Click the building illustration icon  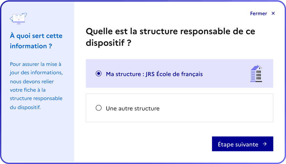pyautogui.click(x=256, y=73)
